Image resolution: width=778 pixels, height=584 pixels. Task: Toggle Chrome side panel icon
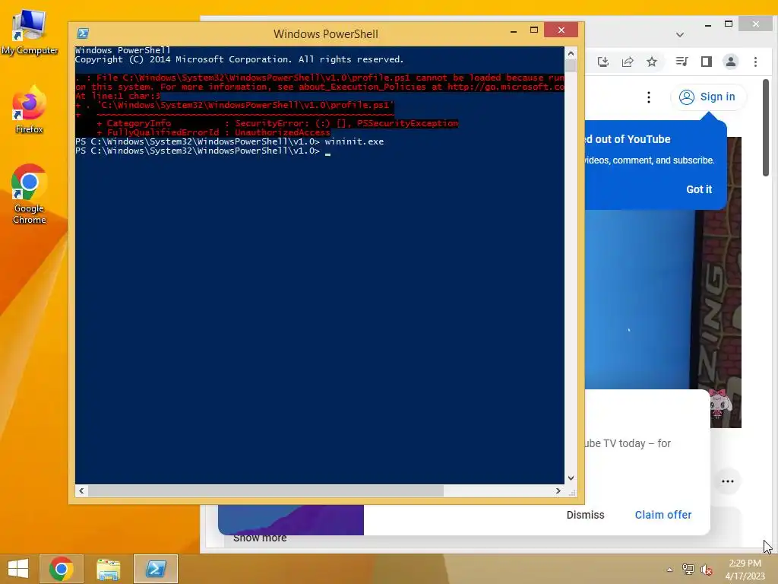(707, 62)
